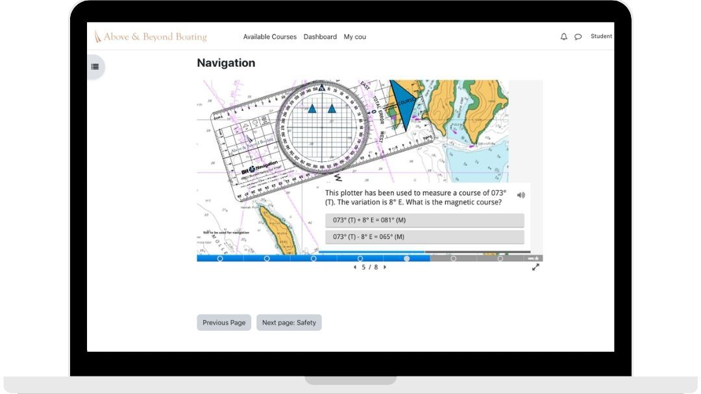This screenshot has height=394, width=701.
Task: Click the Previous Page button
Action: pyautogui.click(x=223, y=322)
